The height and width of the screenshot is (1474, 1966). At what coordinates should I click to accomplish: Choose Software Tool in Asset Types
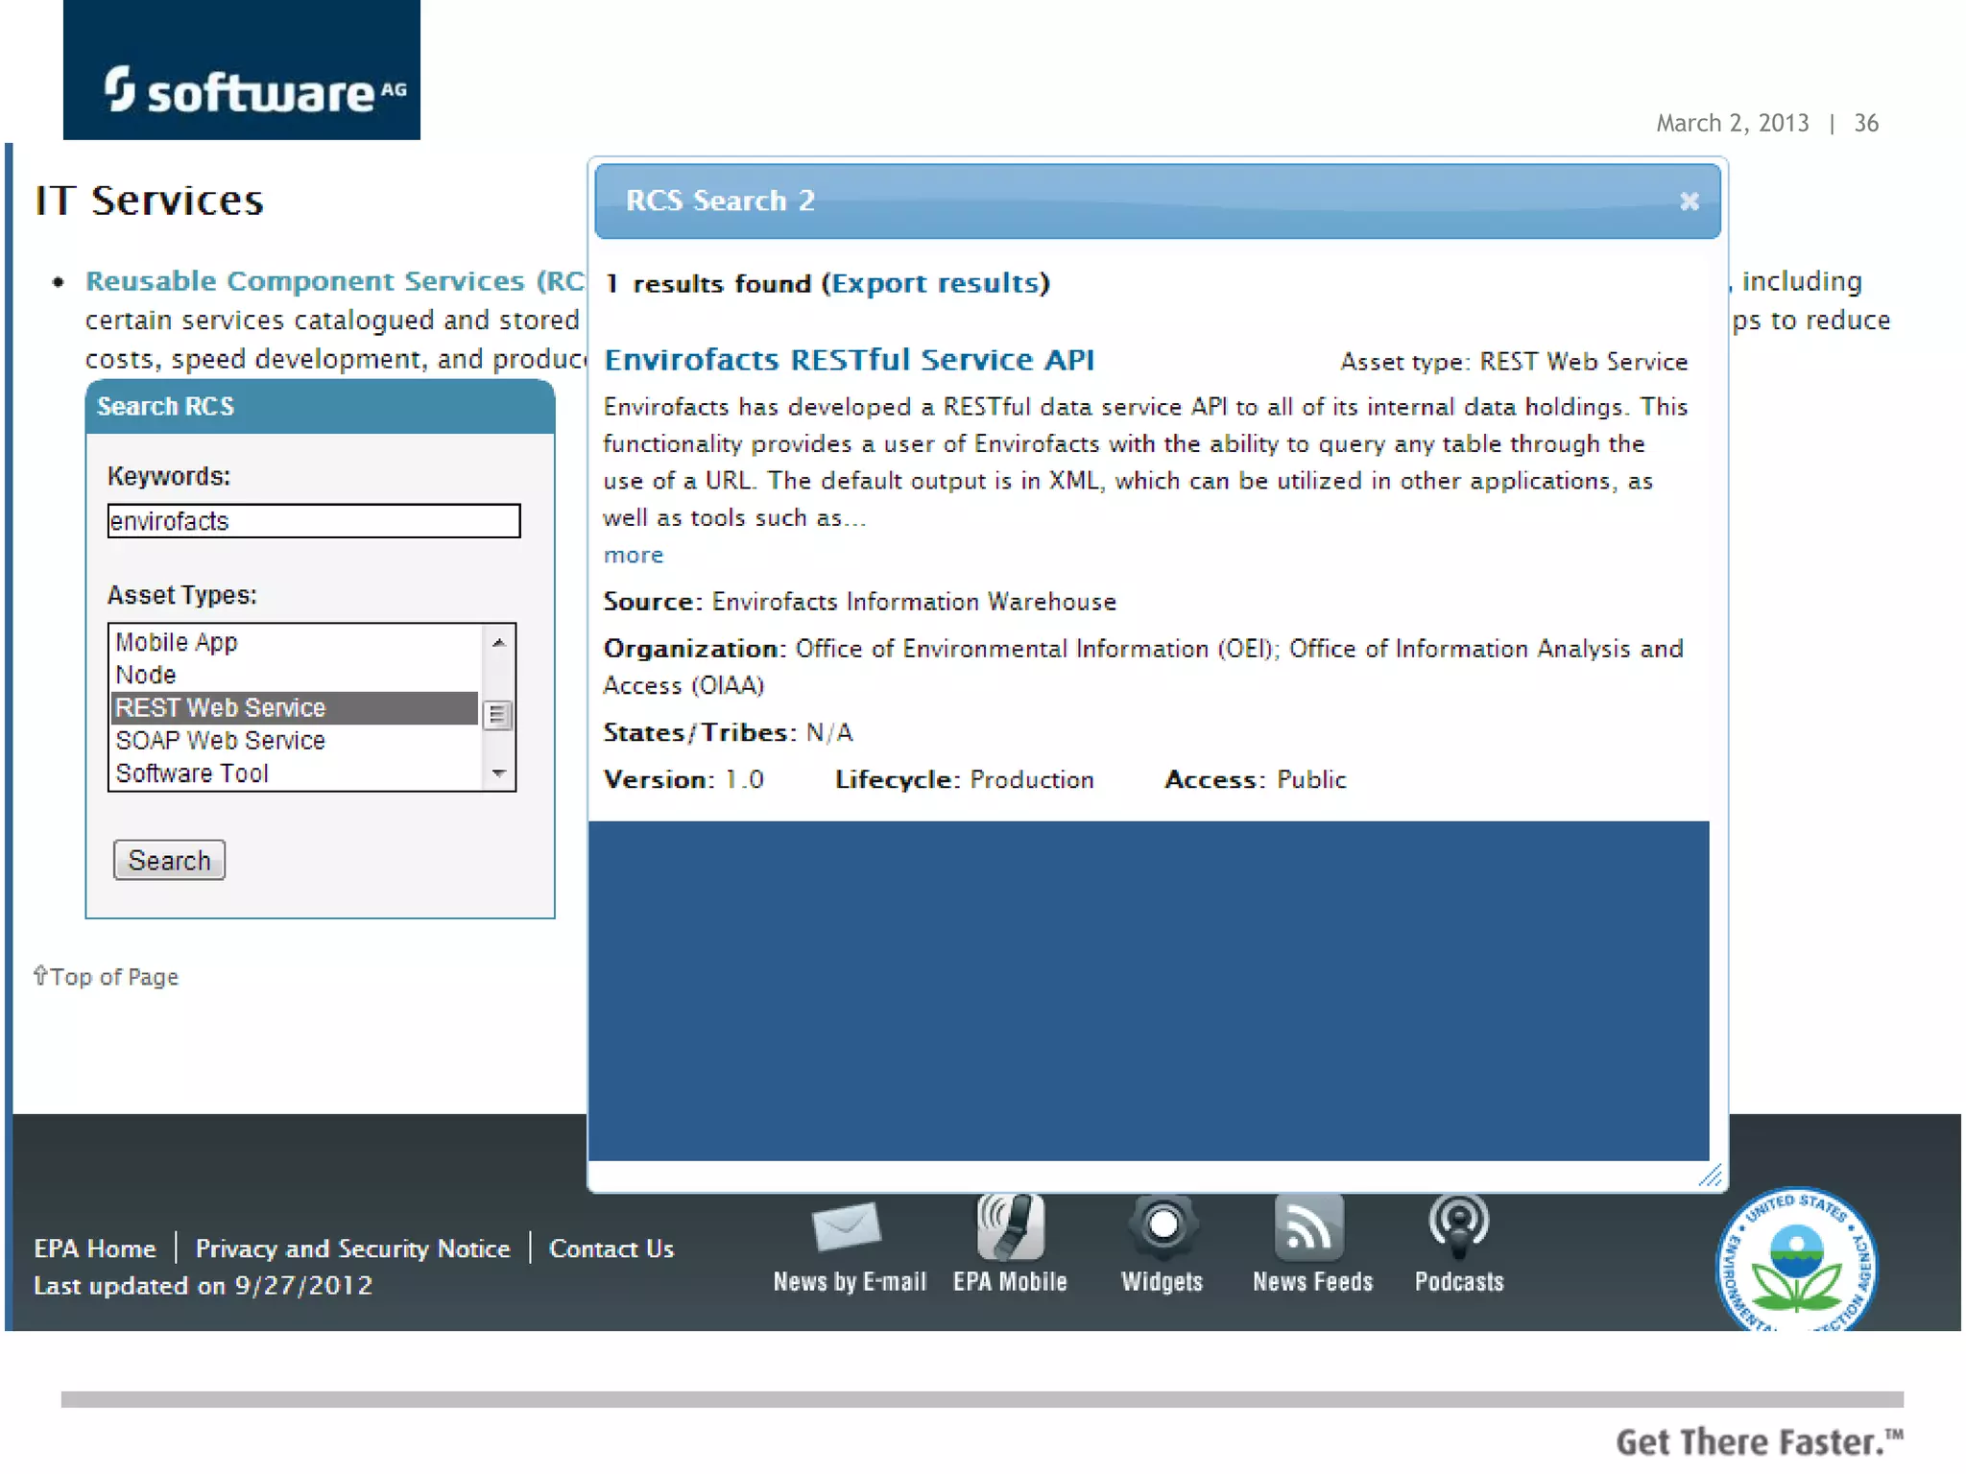pyautogui.click(x=192, y=773)
